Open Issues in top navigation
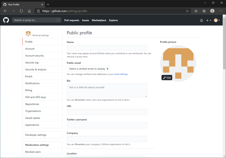Screen dimensions: 226x158 pyautogui.click(x=86, y=20)
